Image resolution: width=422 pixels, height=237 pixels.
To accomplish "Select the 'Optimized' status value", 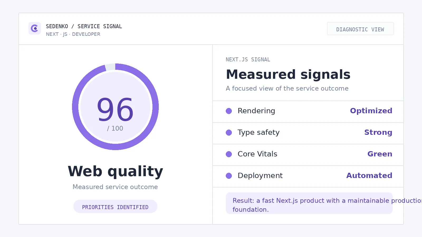I will coord(371,111).
